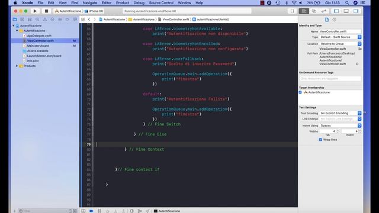The height and width of the screenshot is (213, 379).
Task: Select LaunchScreen.storyboard in the navigator
Action: click(x=44, y=56)
